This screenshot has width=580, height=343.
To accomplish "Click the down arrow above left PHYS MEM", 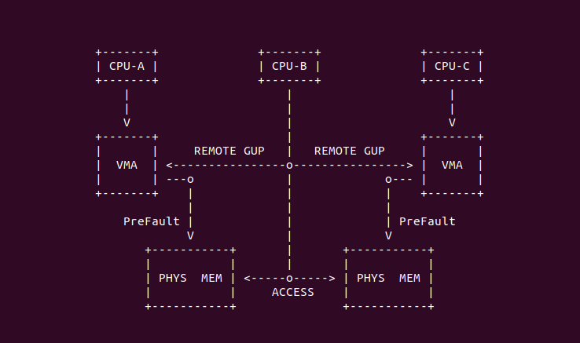I will [190, 235].
